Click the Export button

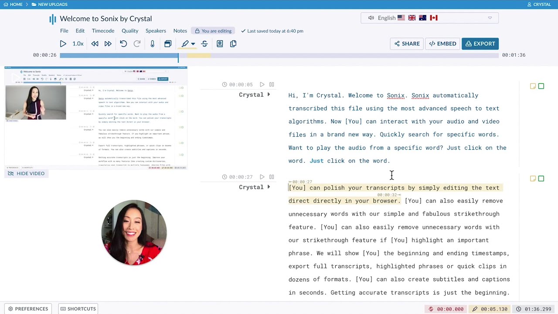[x=480, y=44]
